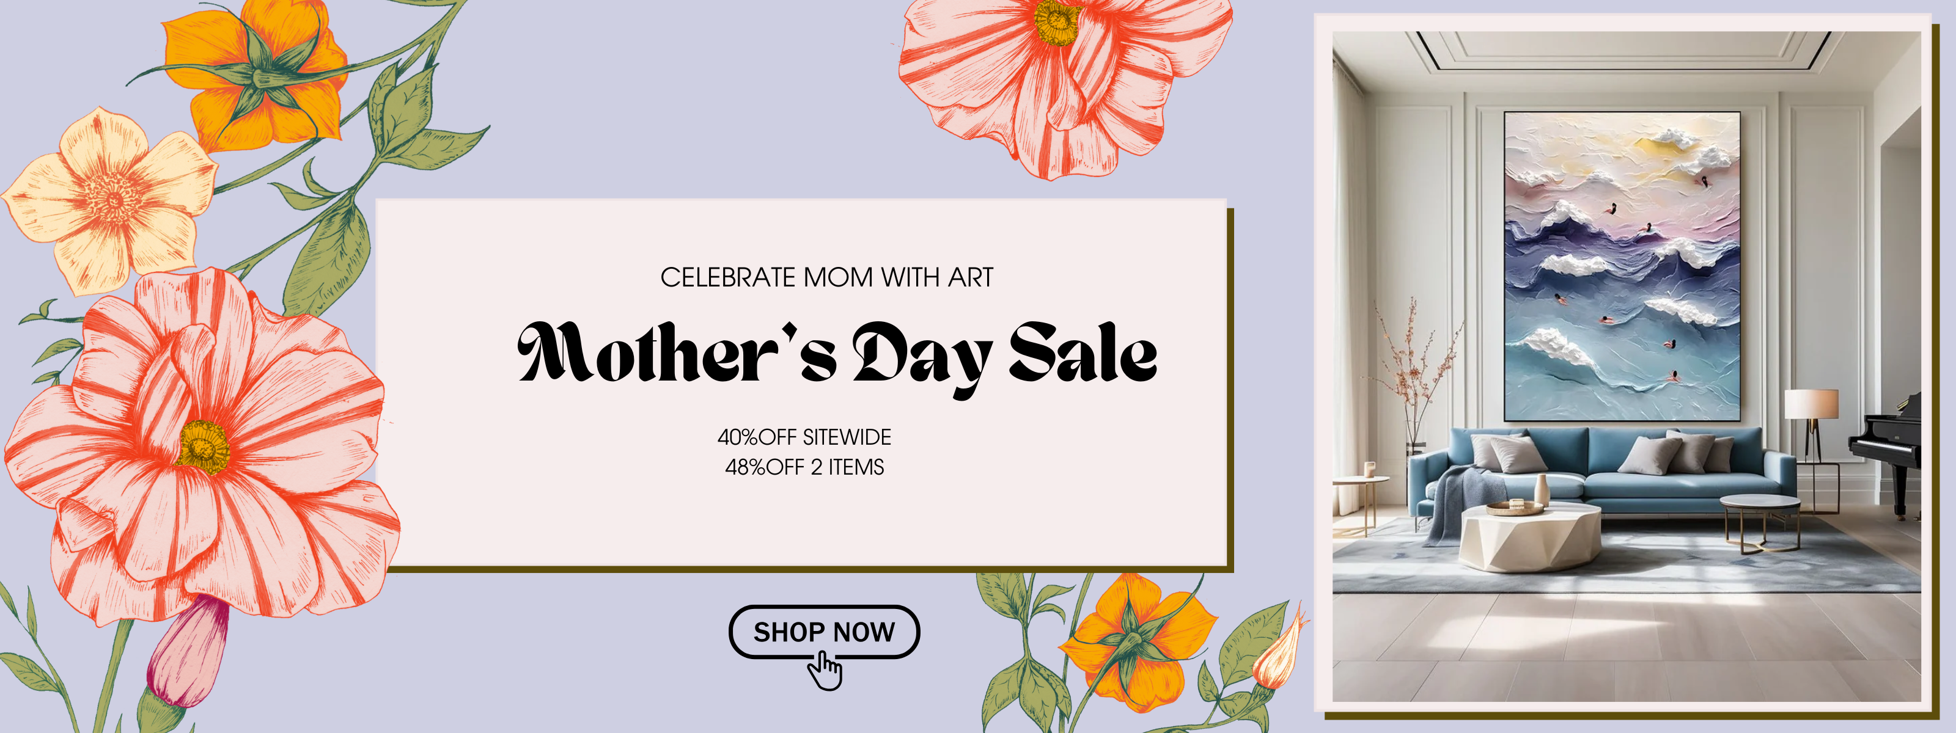Click the 48%OFF 2 ITEMS offer text

tap(804, 467)
